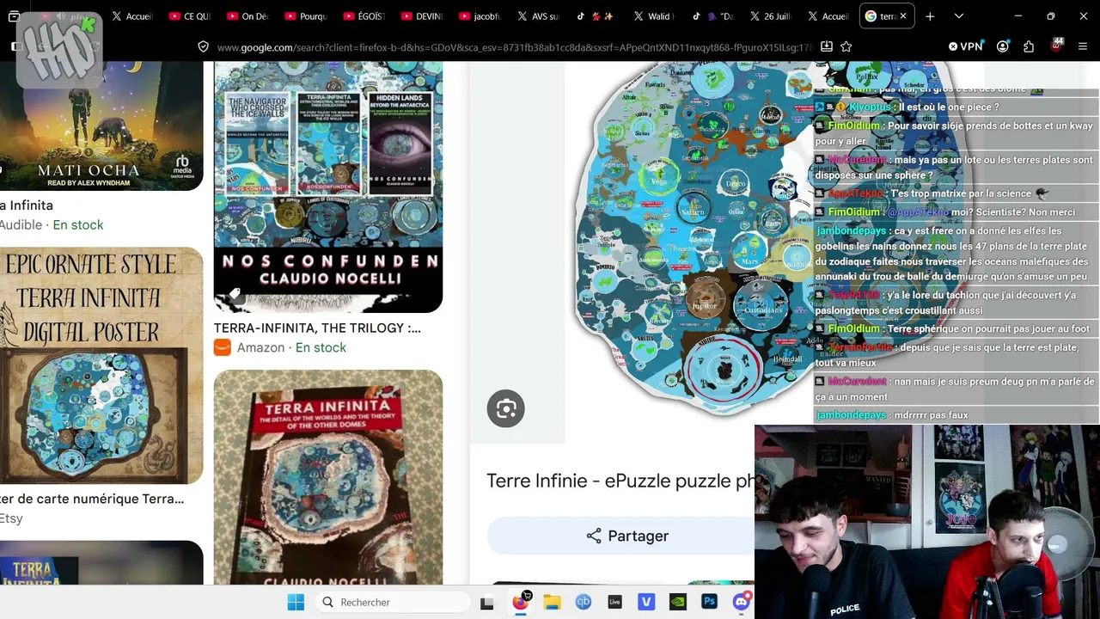Close the active 'terra' Google tab
This screenshot has height=619, width=1100.
(902, 16)
